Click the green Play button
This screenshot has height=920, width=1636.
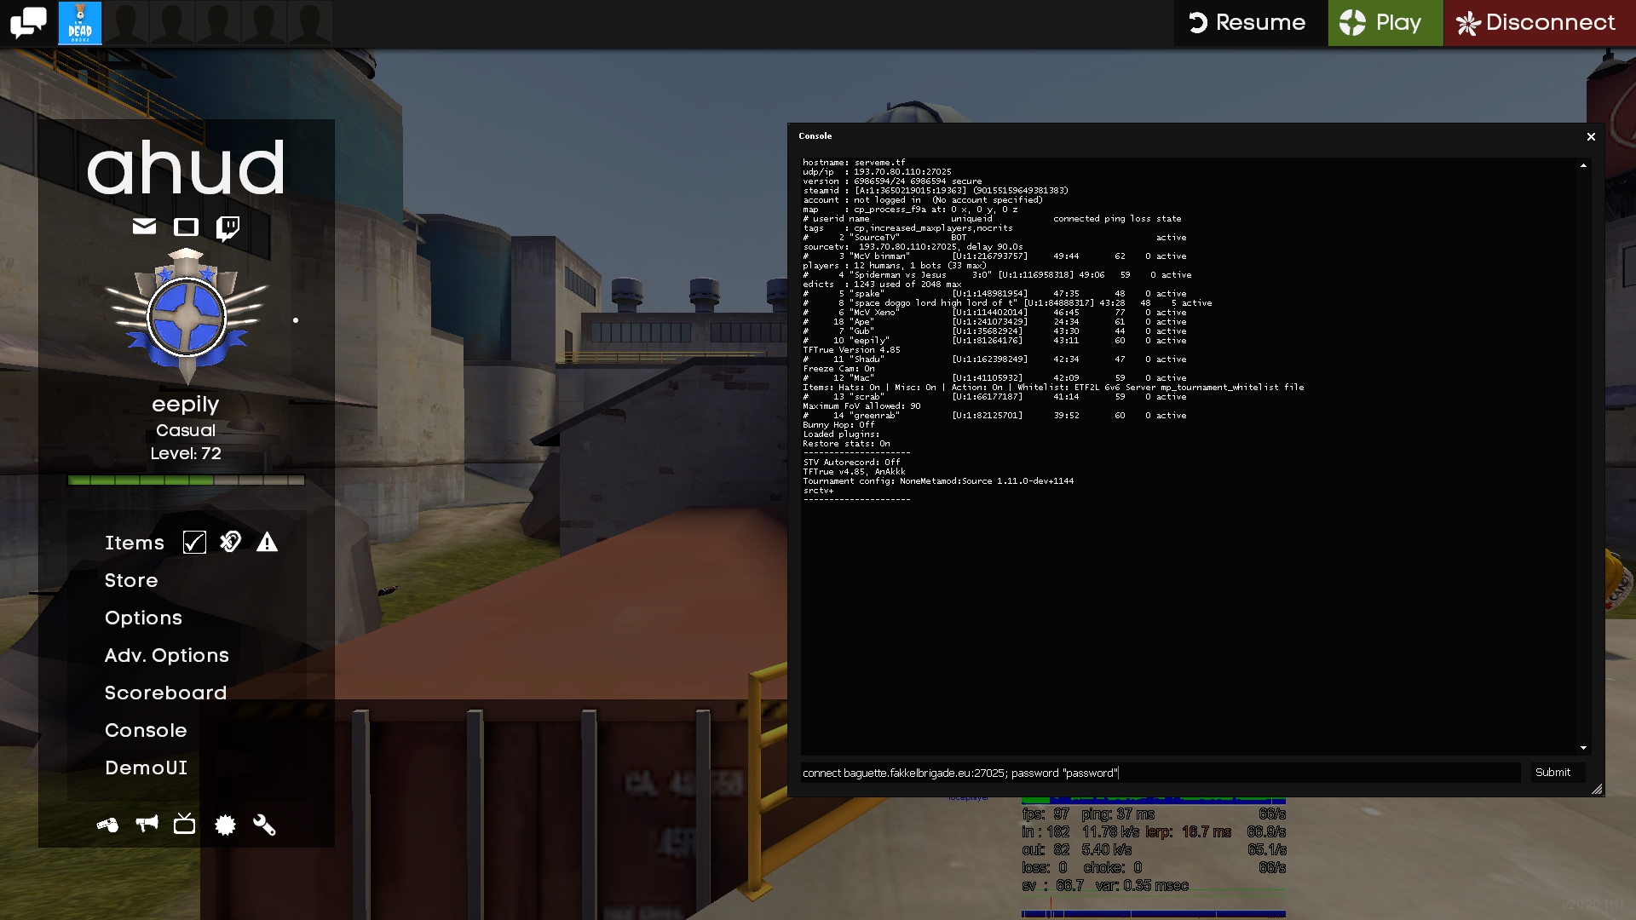click(1385, 23)
